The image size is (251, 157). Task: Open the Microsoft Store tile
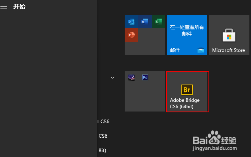229,35
